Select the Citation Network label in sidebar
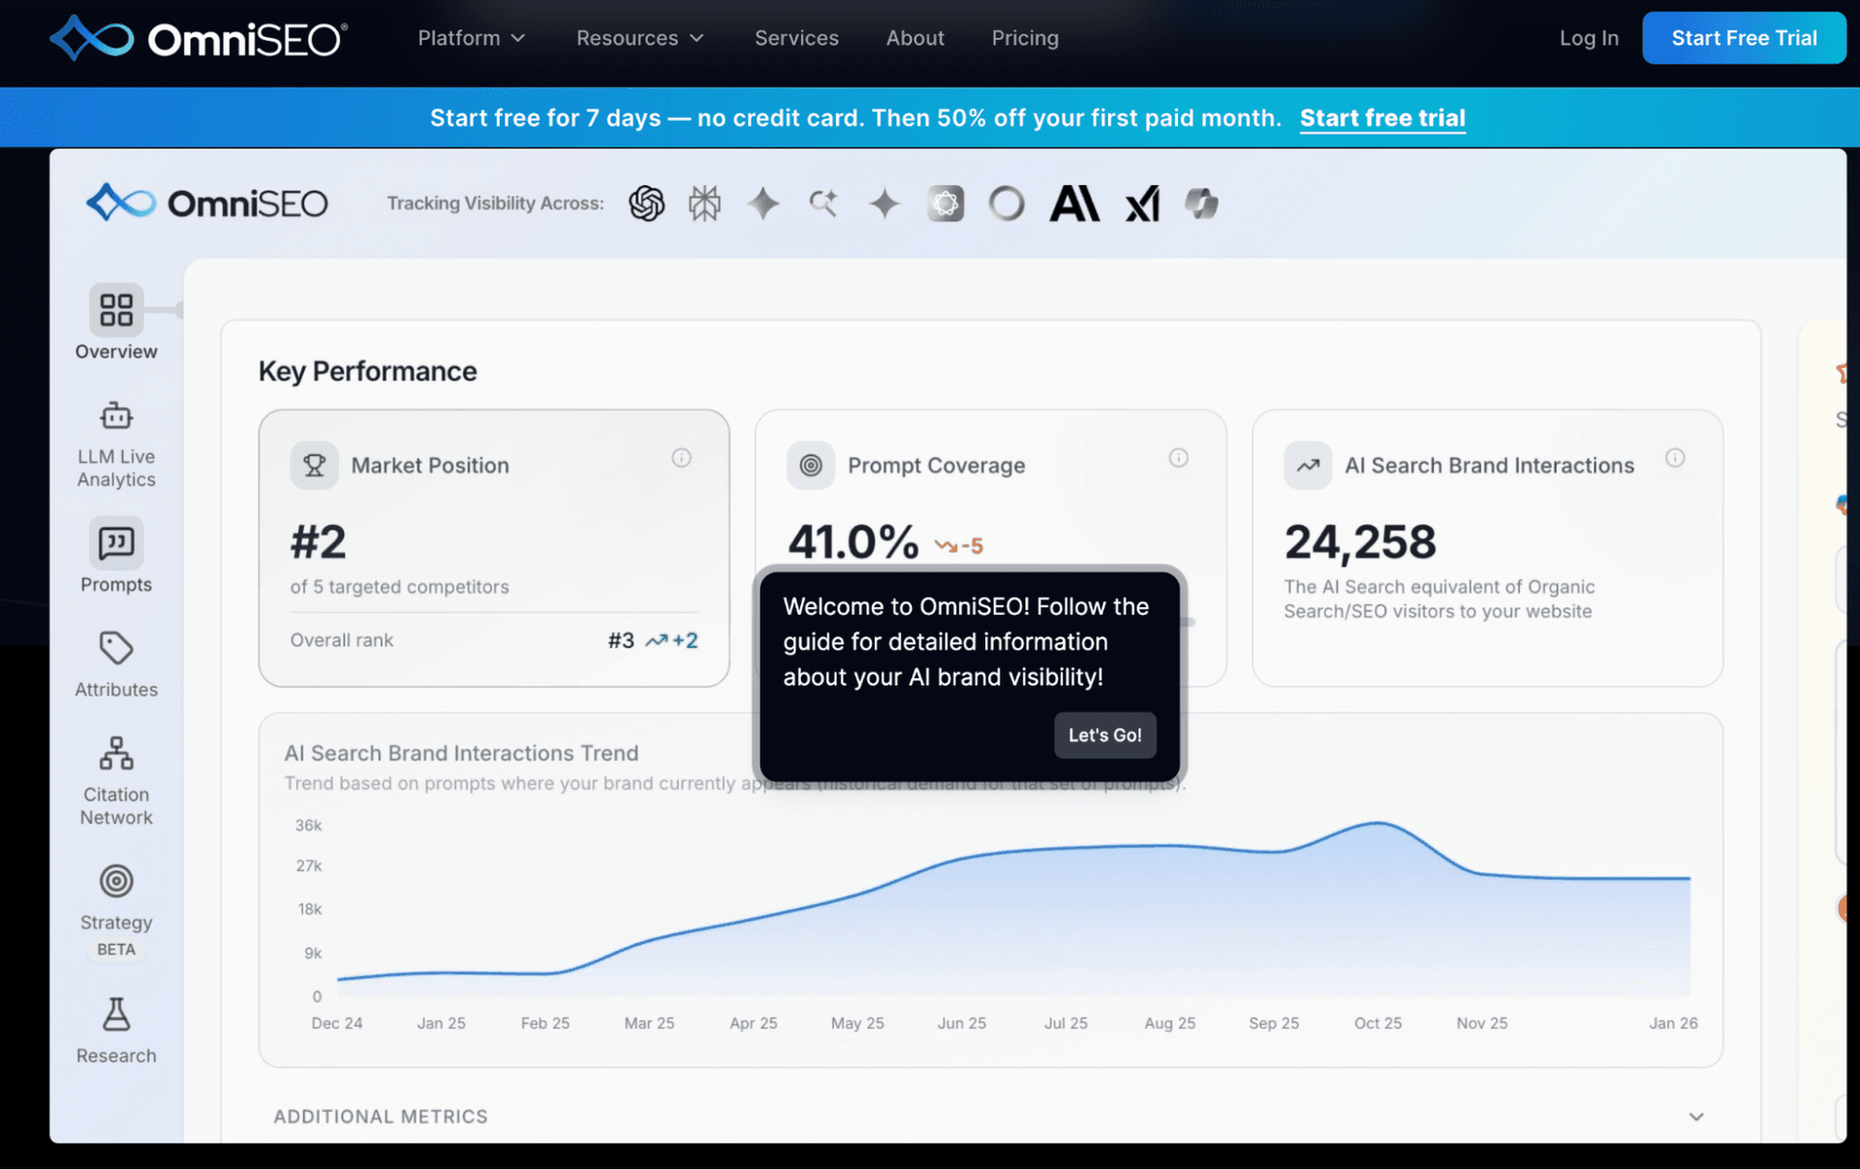 click(x=116, y=806)
